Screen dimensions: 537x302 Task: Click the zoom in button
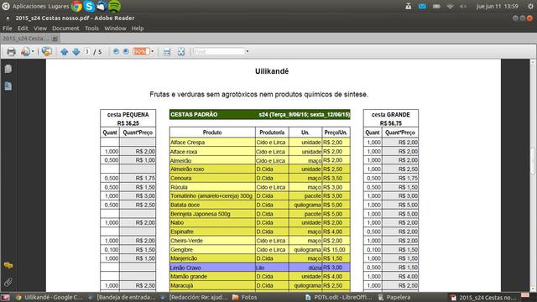point(126,52)
